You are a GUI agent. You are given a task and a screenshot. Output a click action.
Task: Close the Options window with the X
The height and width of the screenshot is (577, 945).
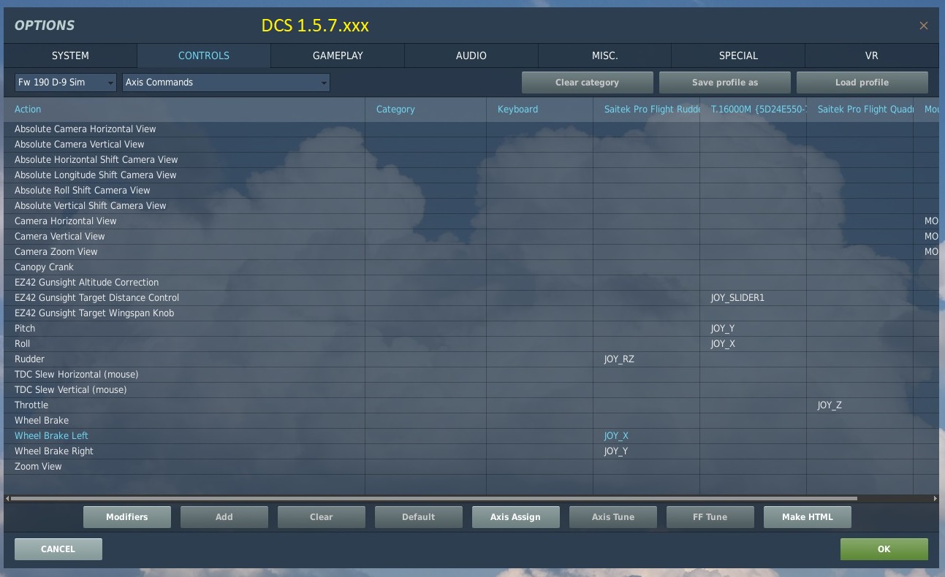click(x=923, y=26)
